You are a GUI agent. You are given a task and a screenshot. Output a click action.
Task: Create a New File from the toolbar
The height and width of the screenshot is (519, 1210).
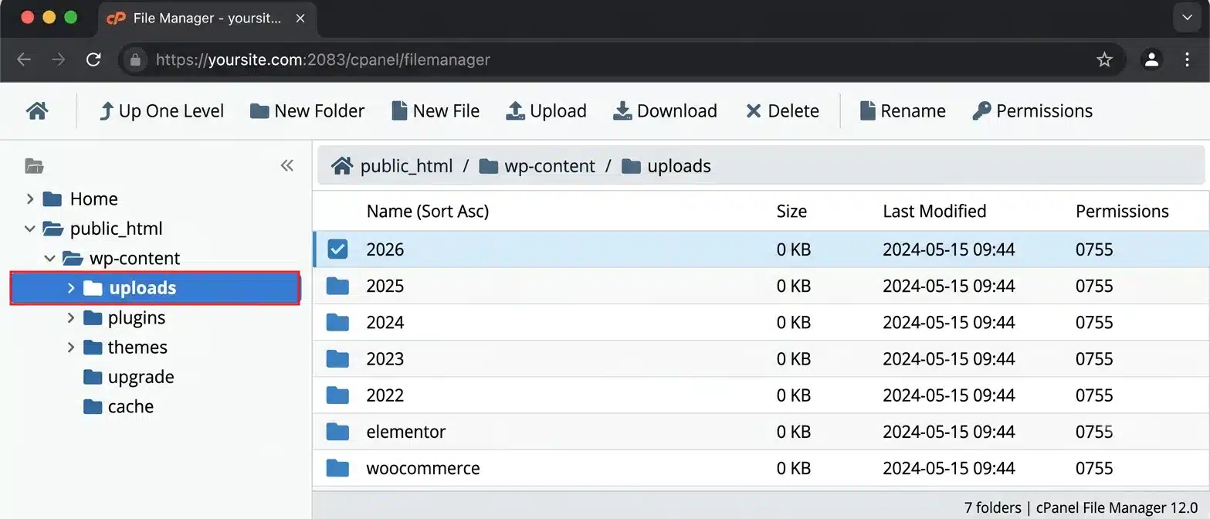pyautogui.click(x=436, y=111)
